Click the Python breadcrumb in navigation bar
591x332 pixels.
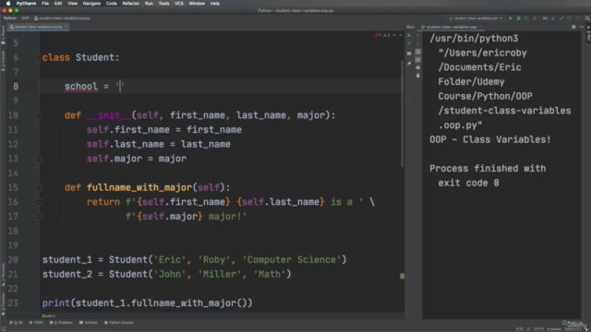click(x=10, y=18)
